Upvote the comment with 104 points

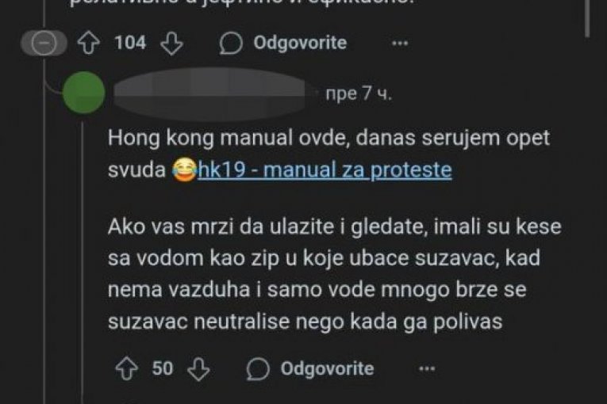click(x=89, y=43)
